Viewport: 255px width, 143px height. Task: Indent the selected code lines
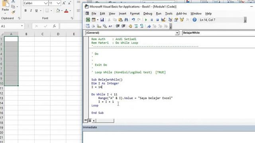[x=118, y=26]
